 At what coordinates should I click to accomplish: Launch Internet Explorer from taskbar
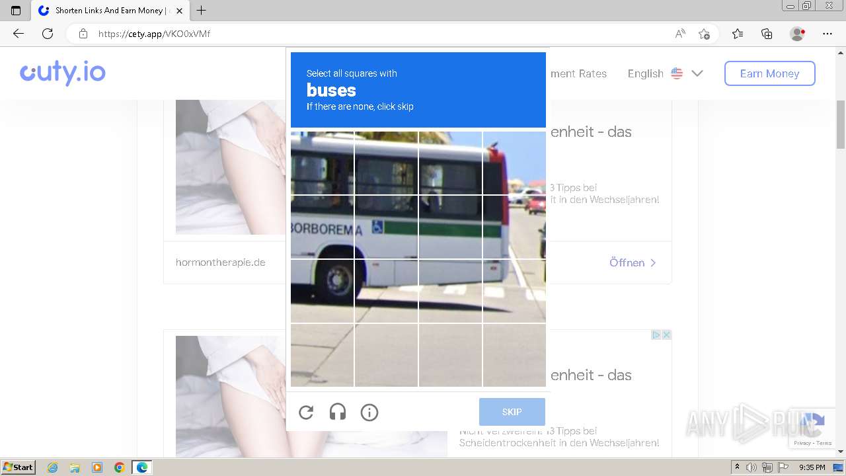click(53, 467)
